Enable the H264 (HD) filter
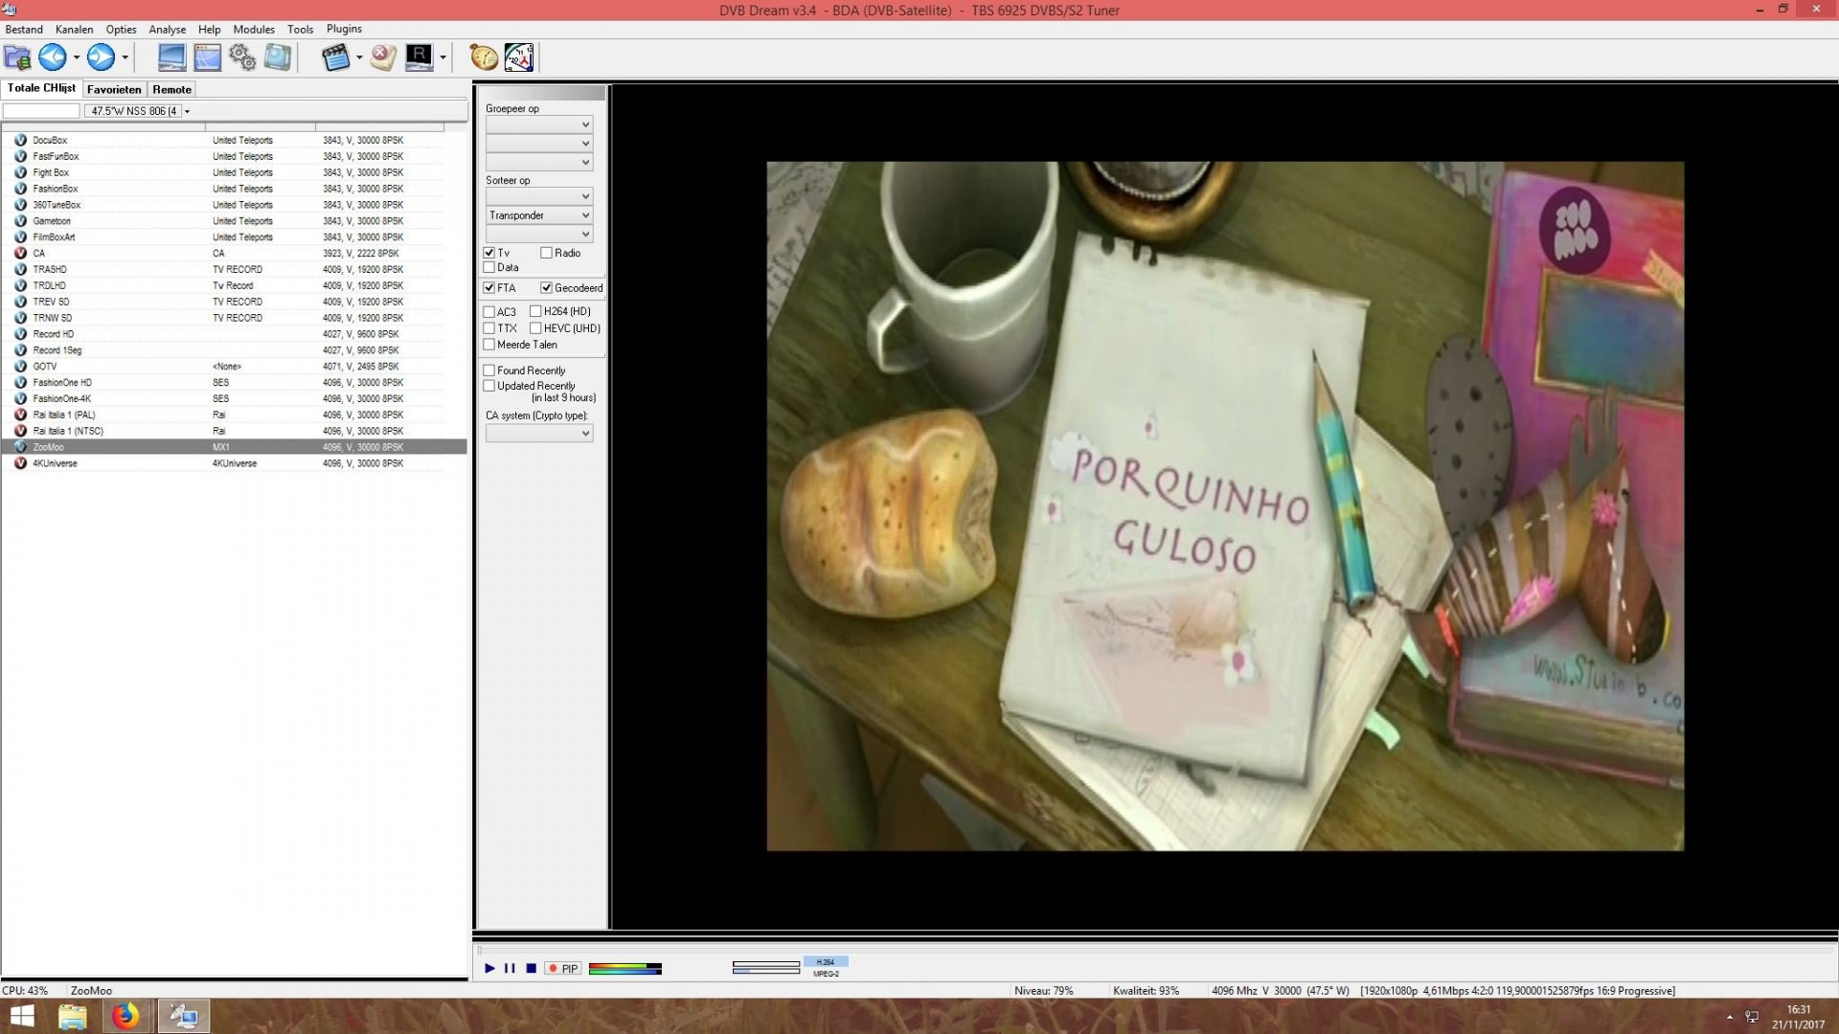1839x1034 pixels. 537,311
